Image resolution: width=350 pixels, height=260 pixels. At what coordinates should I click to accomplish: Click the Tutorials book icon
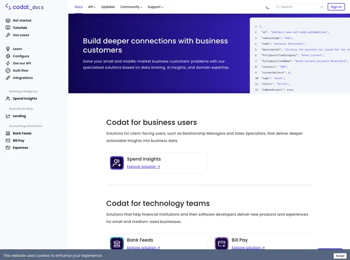click(8, 27)
